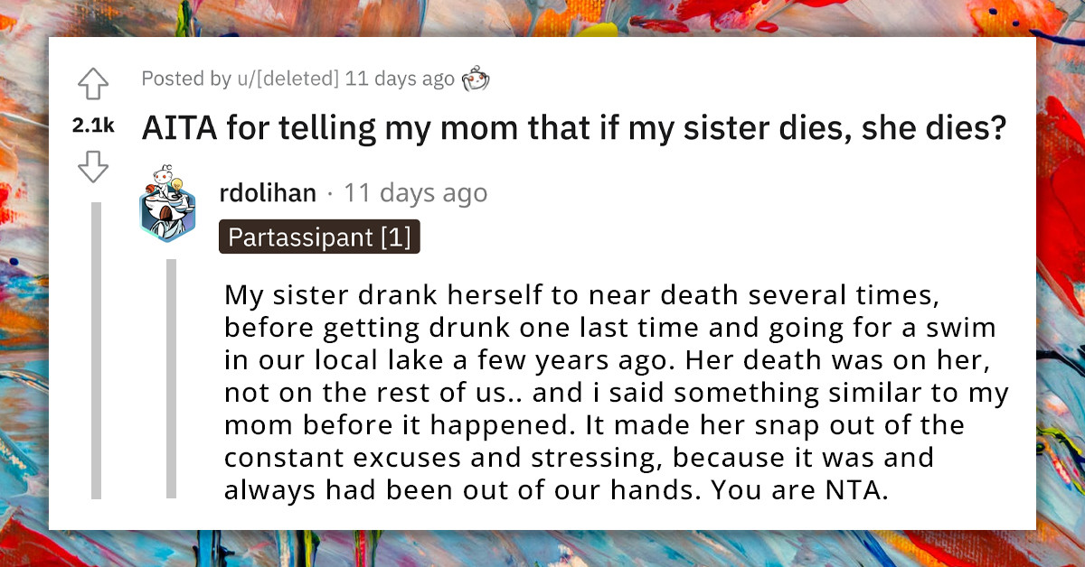
Task: Collapse the comment using its thread line
Action: coord(170,379)
